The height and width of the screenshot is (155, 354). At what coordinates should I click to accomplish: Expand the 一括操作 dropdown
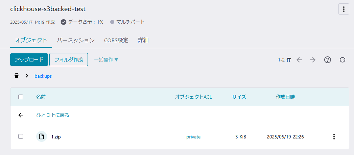click(106, 60)
